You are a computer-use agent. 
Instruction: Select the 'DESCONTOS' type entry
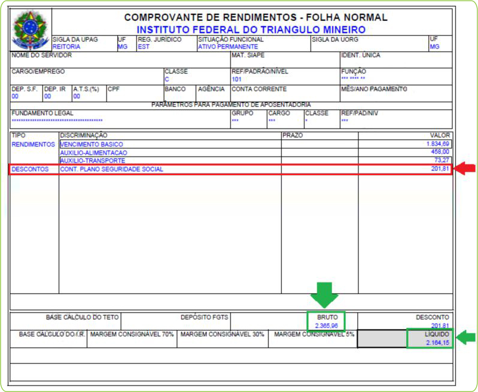30,169
